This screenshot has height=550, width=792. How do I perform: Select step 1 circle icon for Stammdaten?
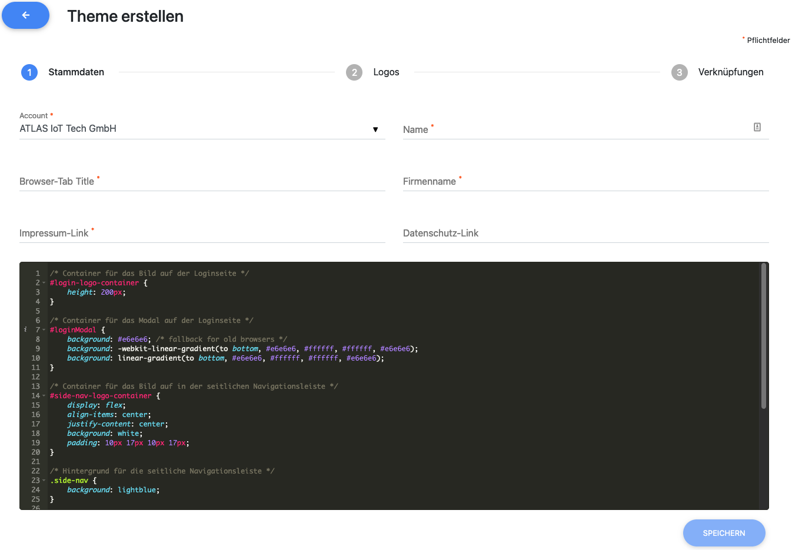click(x=29, y=72)
